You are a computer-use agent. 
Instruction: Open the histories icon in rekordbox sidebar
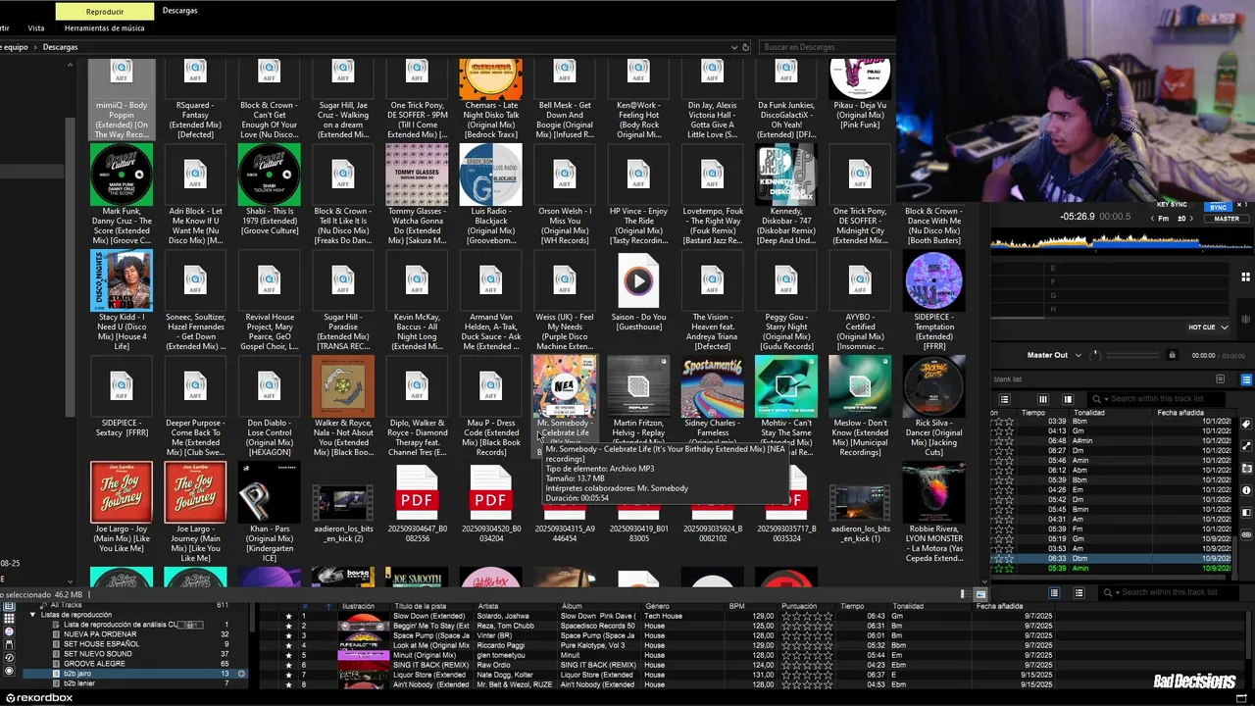9,658
